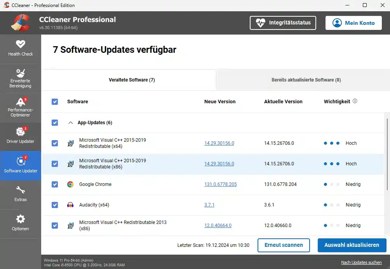Open new version link 12.0.40664.0
Viewport: 390px width, 269px height.
(x=218, y=226)
